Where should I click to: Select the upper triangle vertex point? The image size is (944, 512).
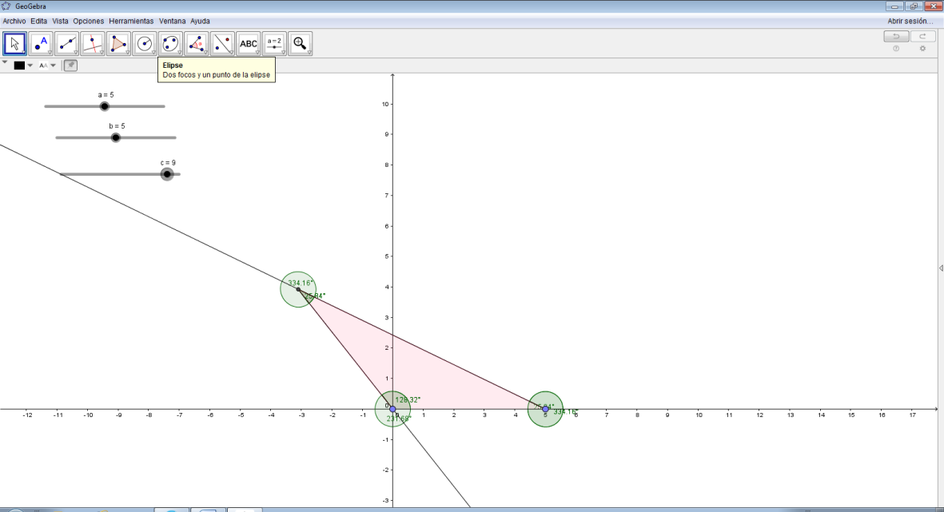point(298,289)
